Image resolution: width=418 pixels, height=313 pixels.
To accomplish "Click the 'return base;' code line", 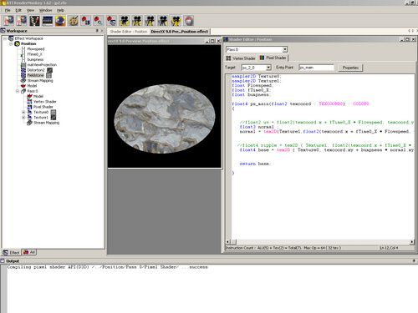I will 255,164.
